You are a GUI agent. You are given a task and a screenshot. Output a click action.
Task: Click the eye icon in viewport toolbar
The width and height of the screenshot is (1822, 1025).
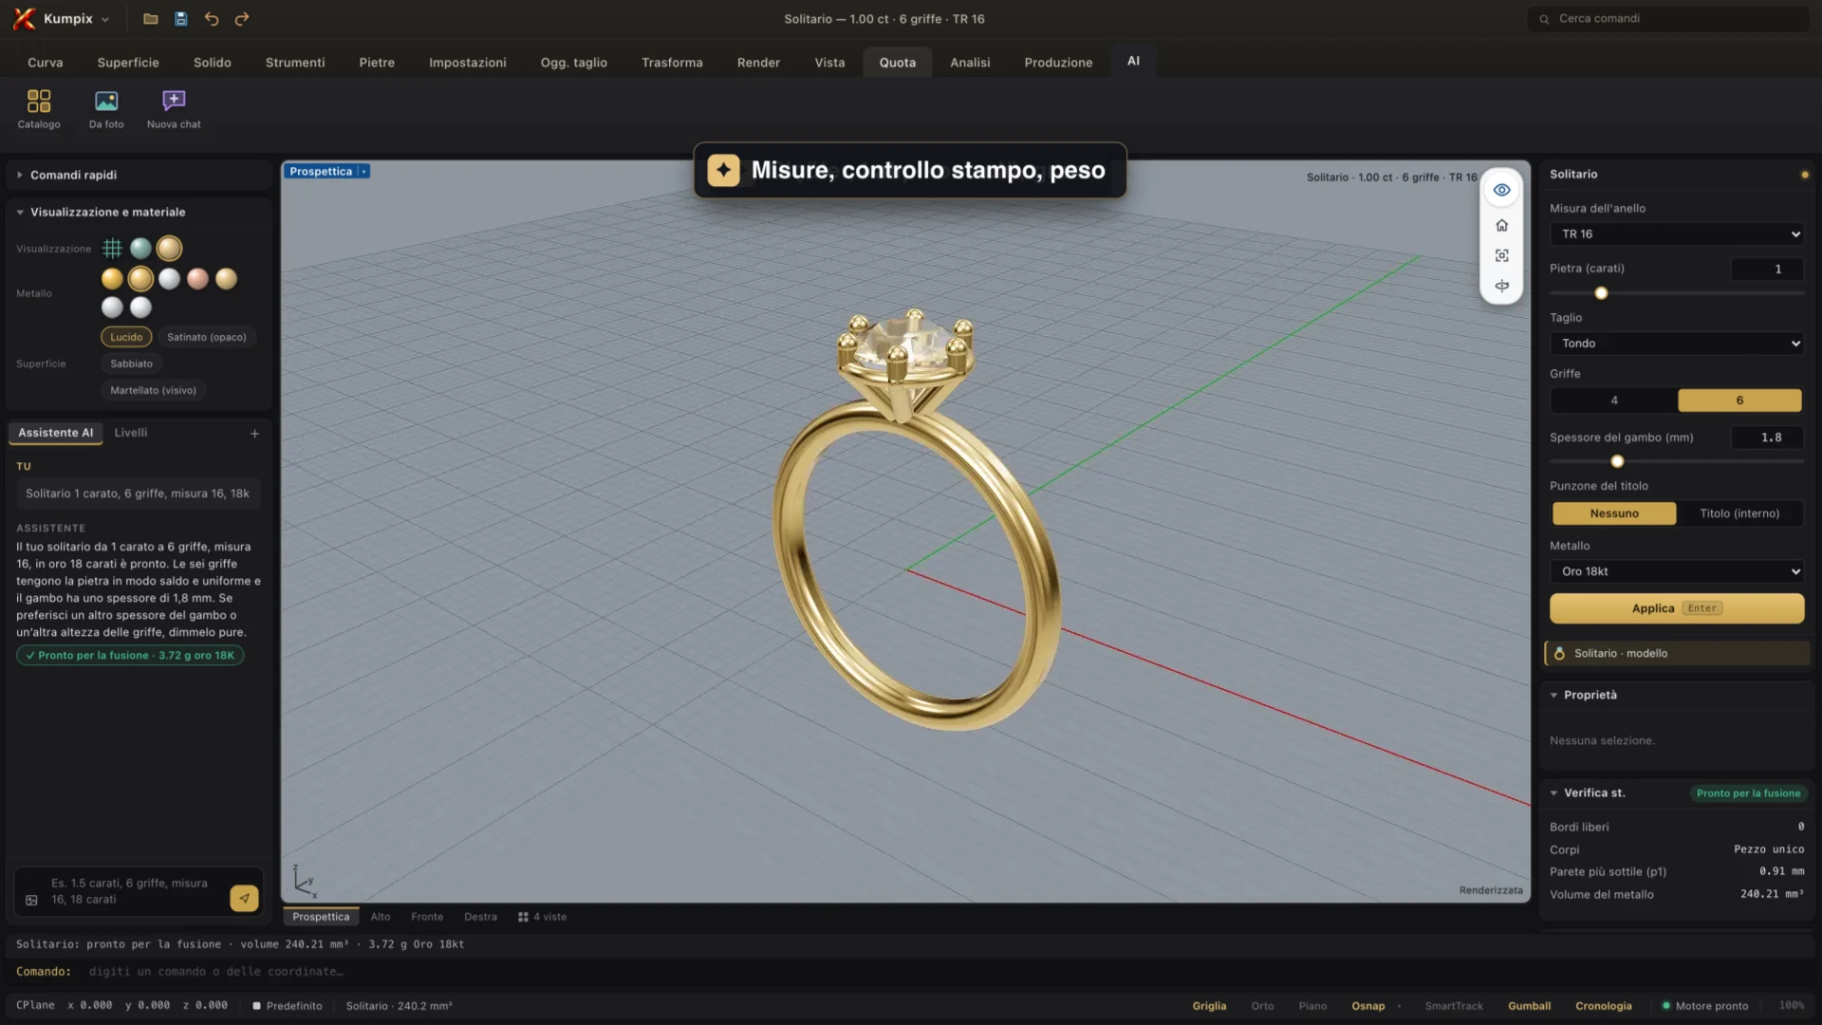pyautogui.click(x=1501, y=190)
